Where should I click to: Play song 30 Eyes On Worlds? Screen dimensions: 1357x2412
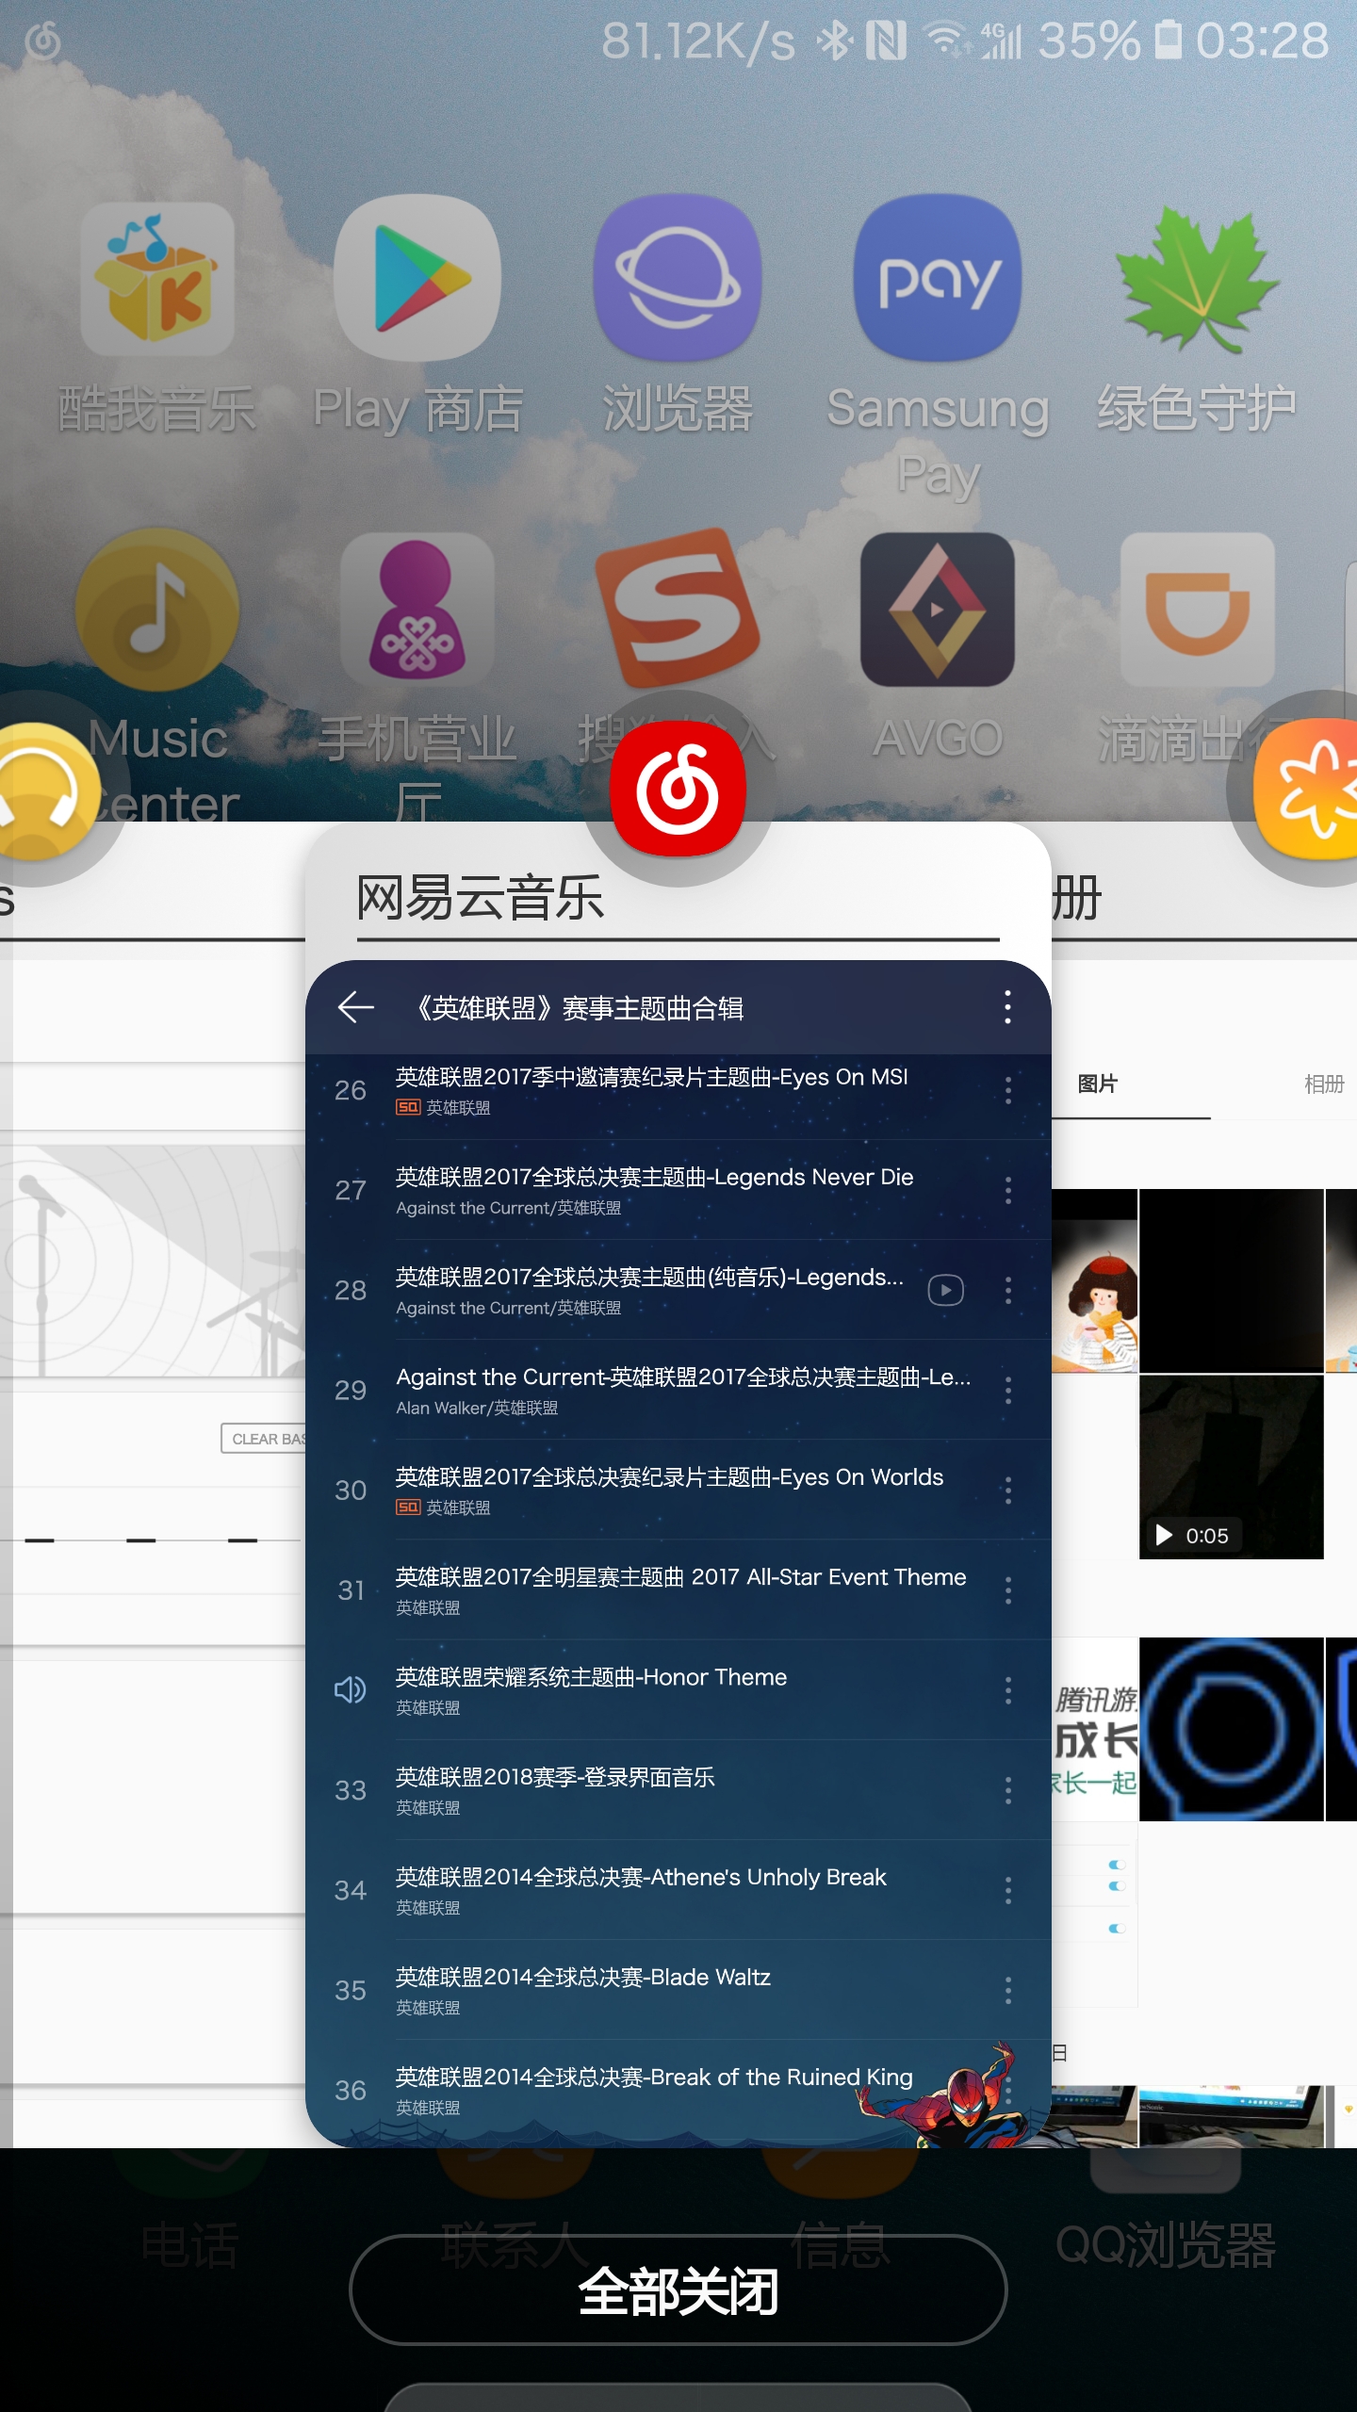(678, 1490)
